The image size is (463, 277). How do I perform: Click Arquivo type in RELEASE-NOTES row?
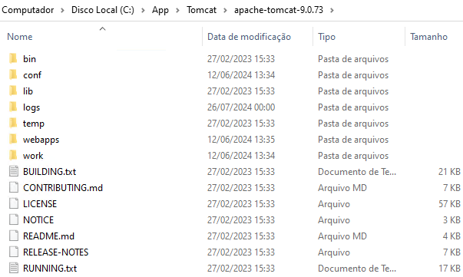(334, 252)
